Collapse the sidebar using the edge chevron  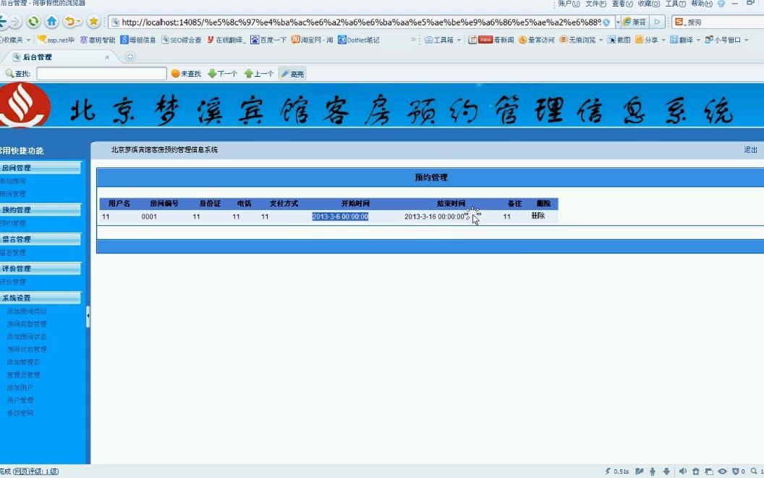coord(88,316)
